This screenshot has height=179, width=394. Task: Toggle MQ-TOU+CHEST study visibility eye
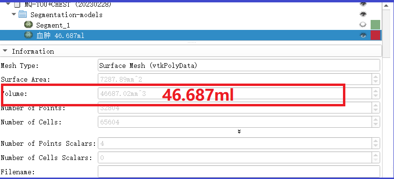[363, 4]
